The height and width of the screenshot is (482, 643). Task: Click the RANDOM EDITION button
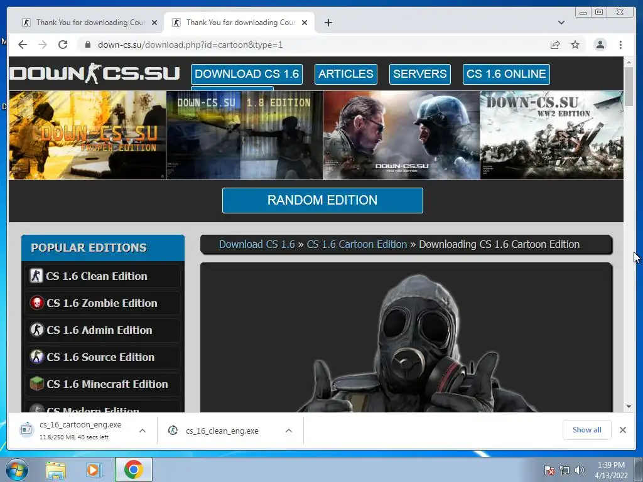tap(322, 200)
